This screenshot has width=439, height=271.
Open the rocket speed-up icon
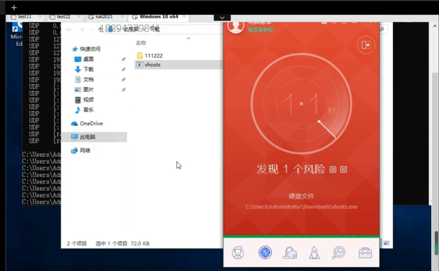click(314, 252)
